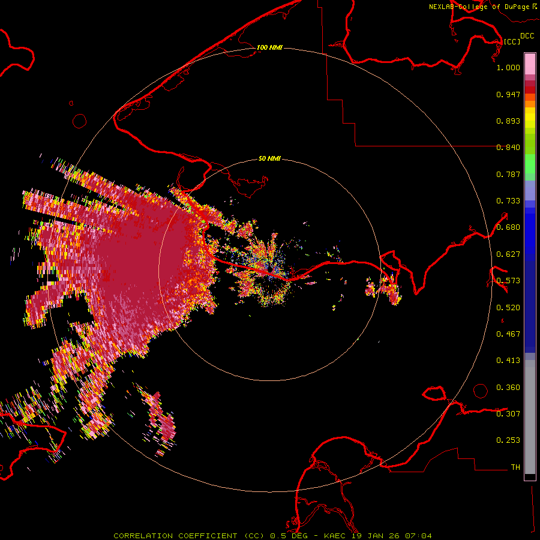
Task: Pick the bright green segment of the color scale
Action: [x=530, y=164]
